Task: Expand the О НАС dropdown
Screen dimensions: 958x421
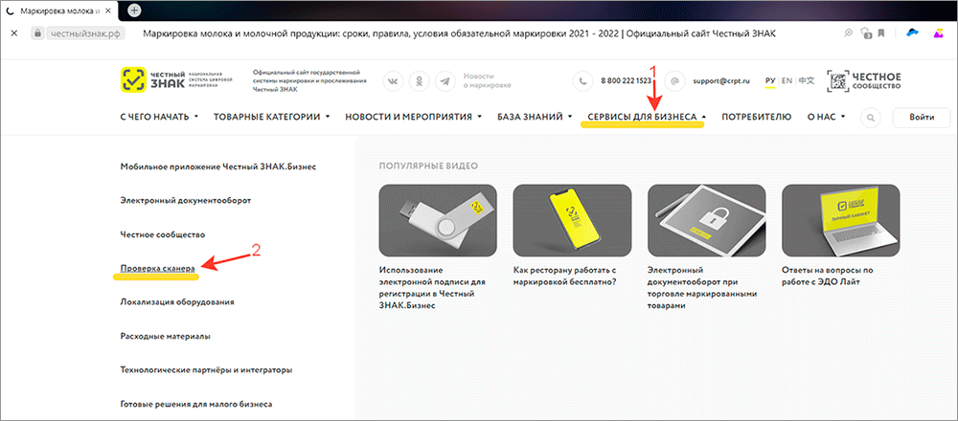Action: pyautogui.click(x=827, y=117)
